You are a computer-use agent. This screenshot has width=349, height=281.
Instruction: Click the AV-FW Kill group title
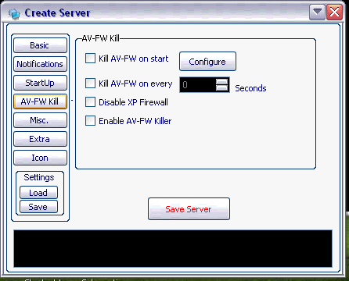[100, 38]
